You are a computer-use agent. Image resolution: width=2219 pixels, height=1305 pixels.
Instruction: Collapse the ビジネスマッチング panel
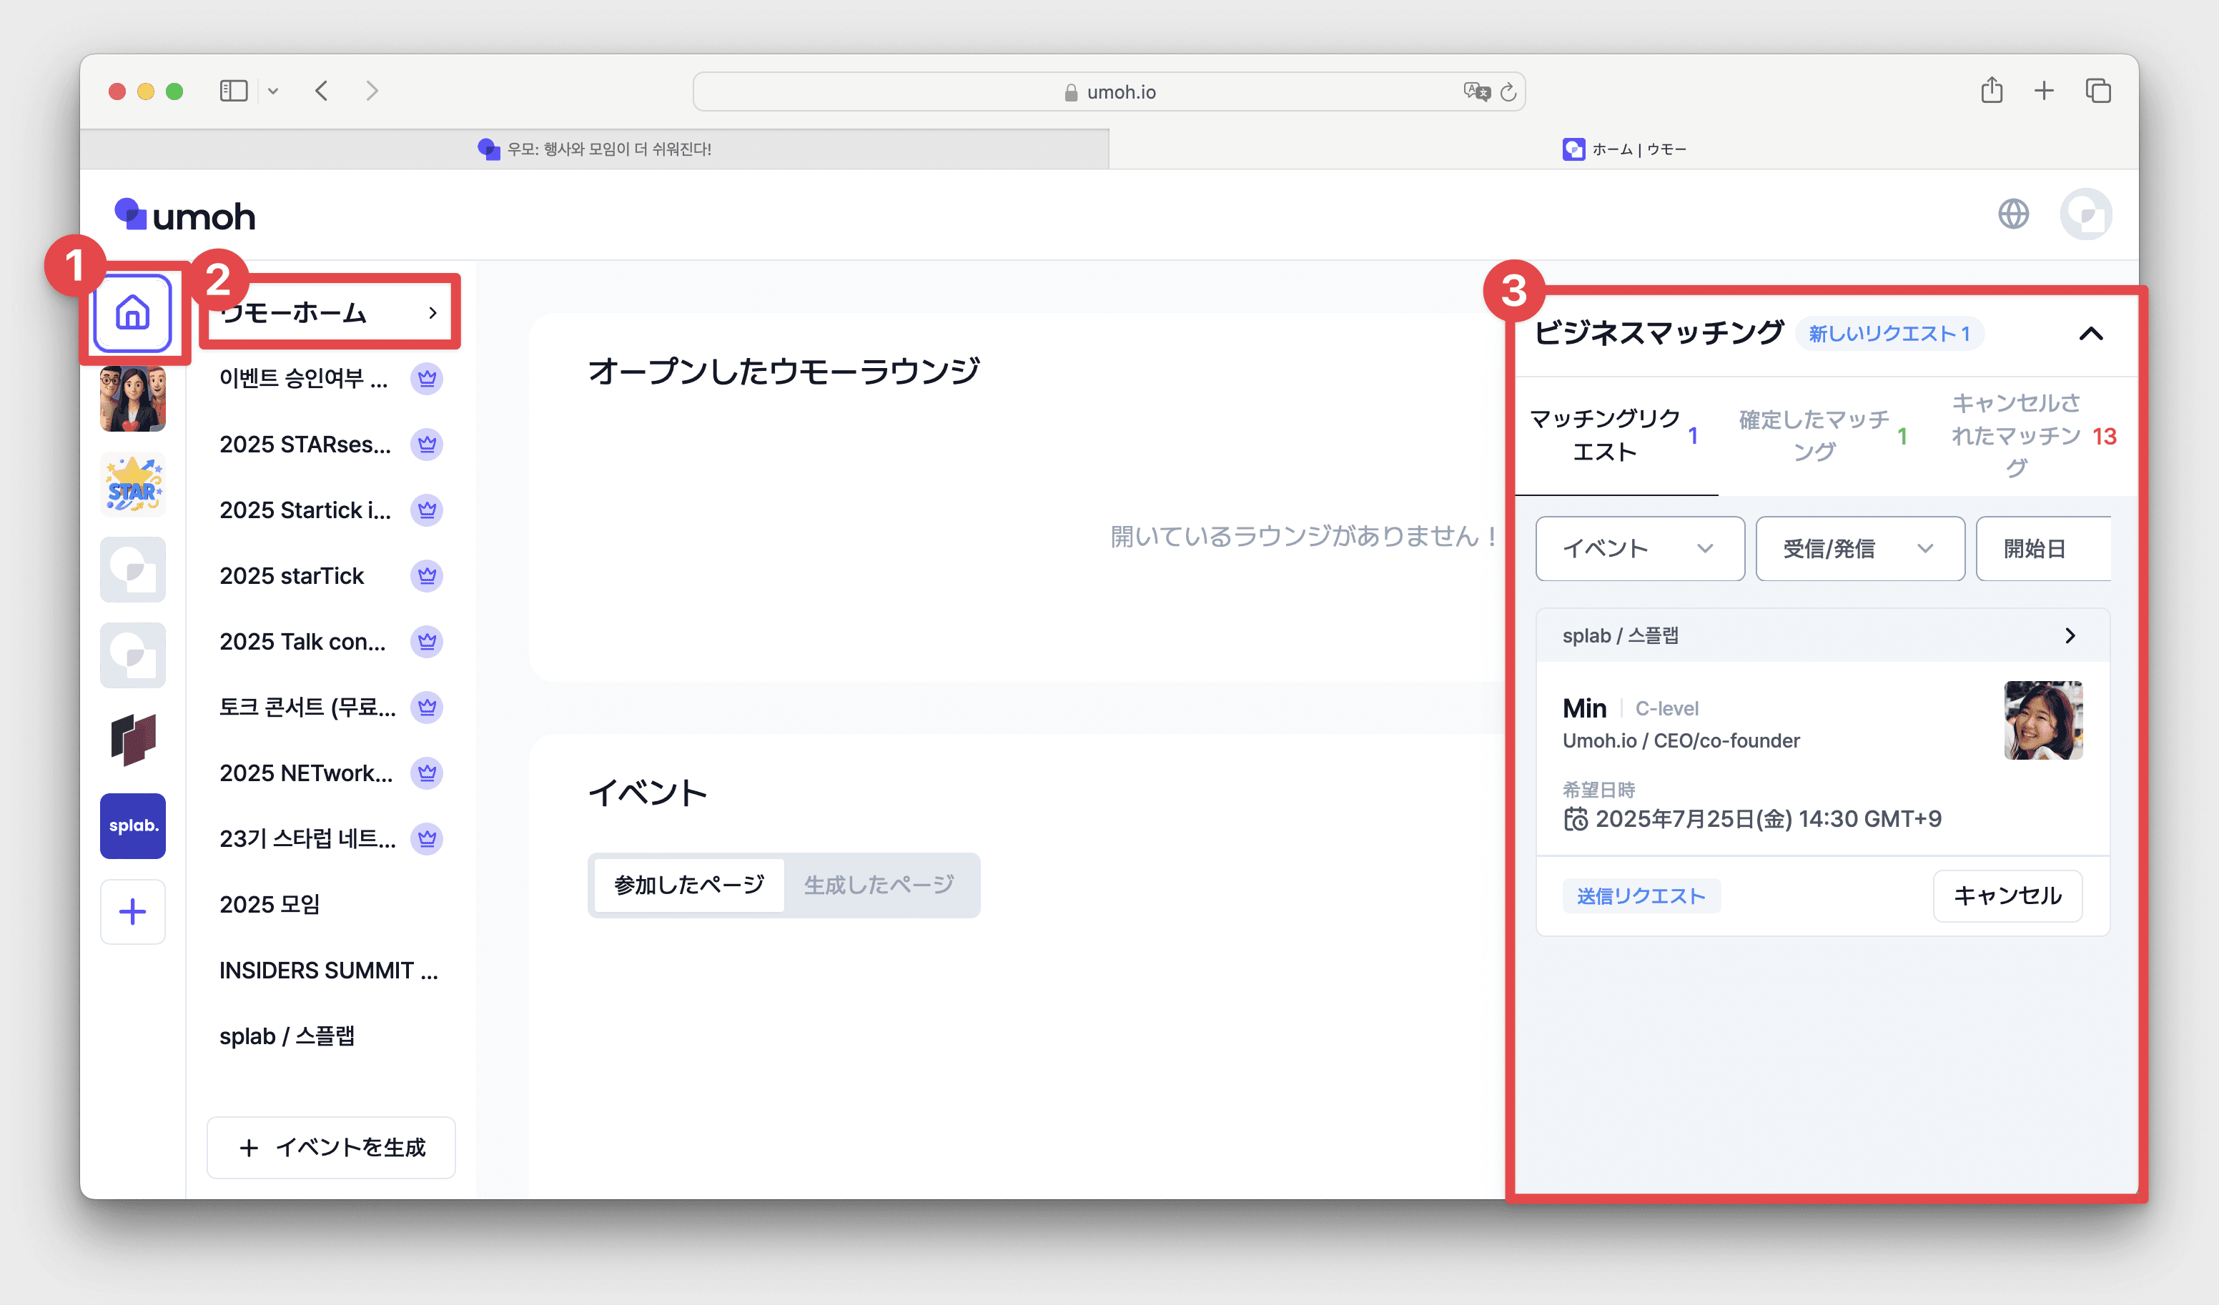pyautogui.click(x=2090, y=334)
